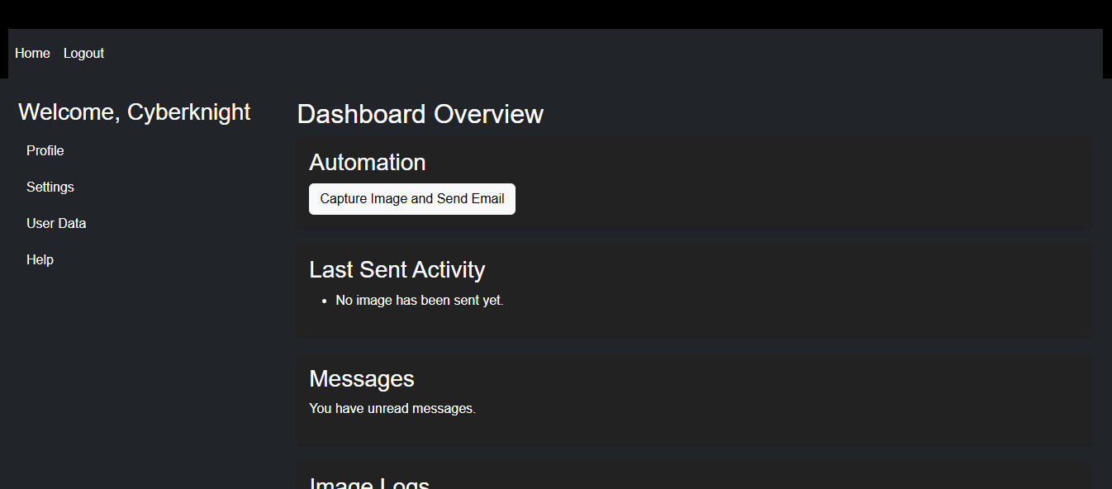Image resolution: width=1112 pixels, height=489 pixels.
Task: Click empty navbar area right of Logout
Action: (578, 53)
